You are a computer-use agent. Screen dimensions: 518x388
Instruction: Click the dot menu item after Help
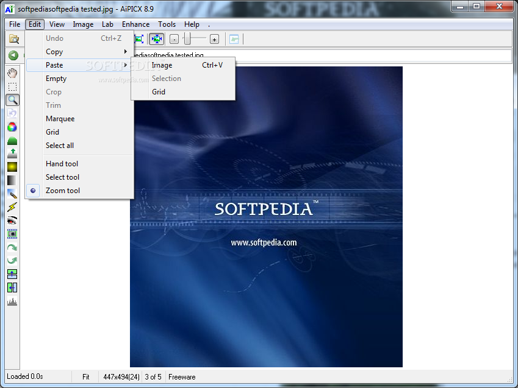coord(209,24)
